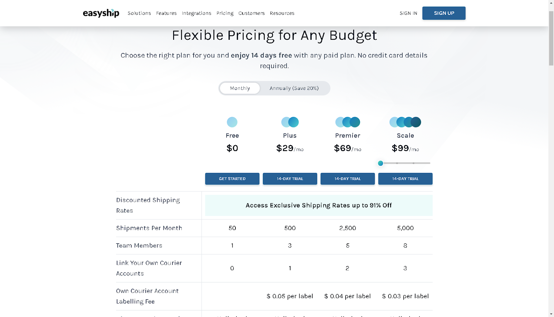Select the Monthly billing option
The height and width of the screenshot is (317, 554).
click(239, 88)
